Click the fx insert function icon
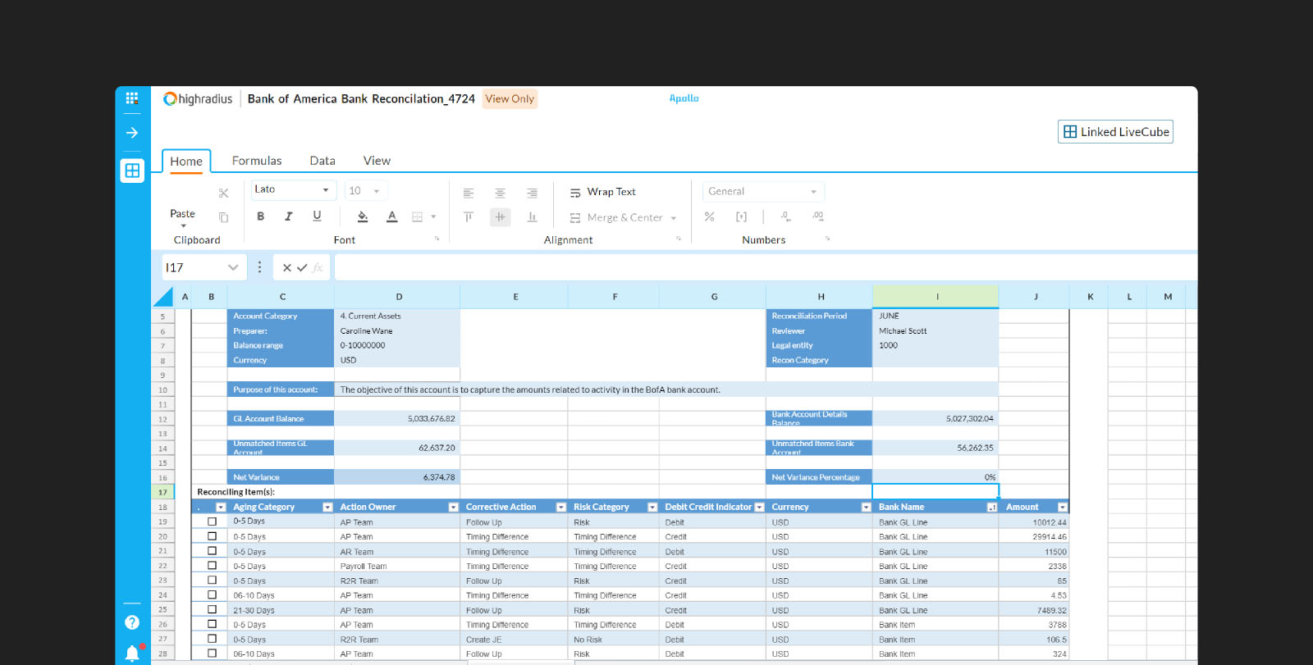 pos(318,267)
